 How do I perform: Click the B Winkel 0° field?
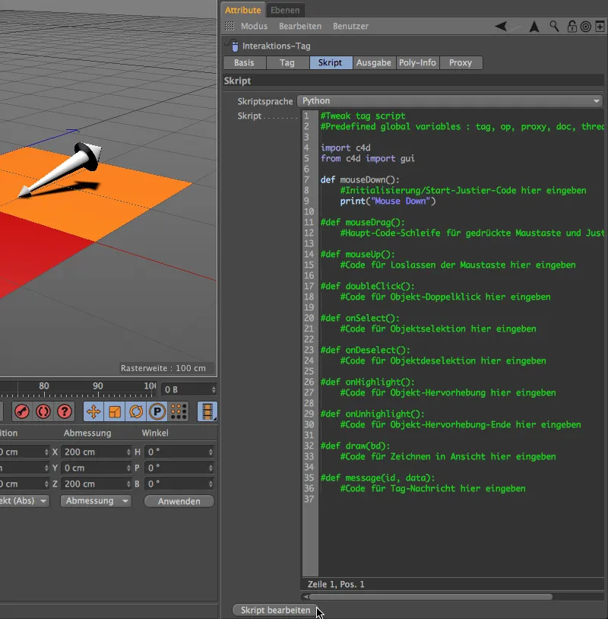(179, 484)
